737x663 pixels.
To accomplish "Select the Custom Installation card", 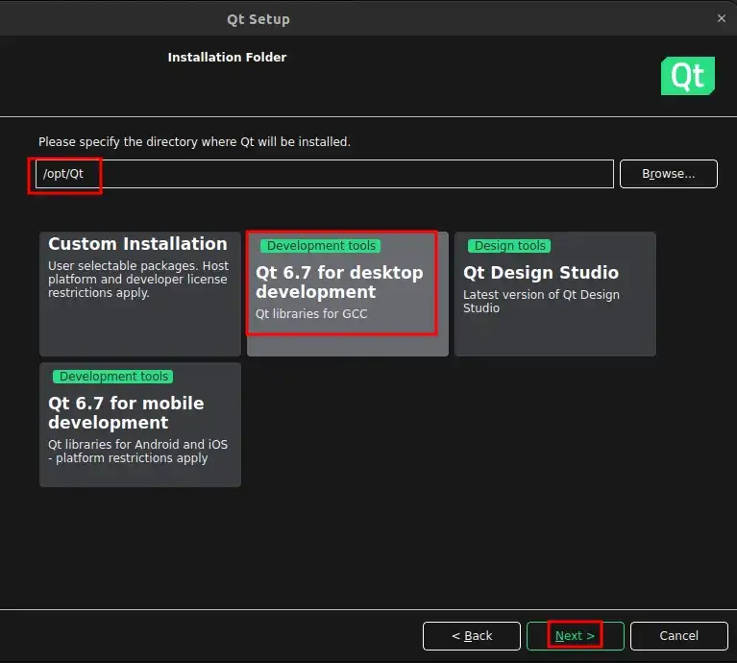I will tap(140, 294).
